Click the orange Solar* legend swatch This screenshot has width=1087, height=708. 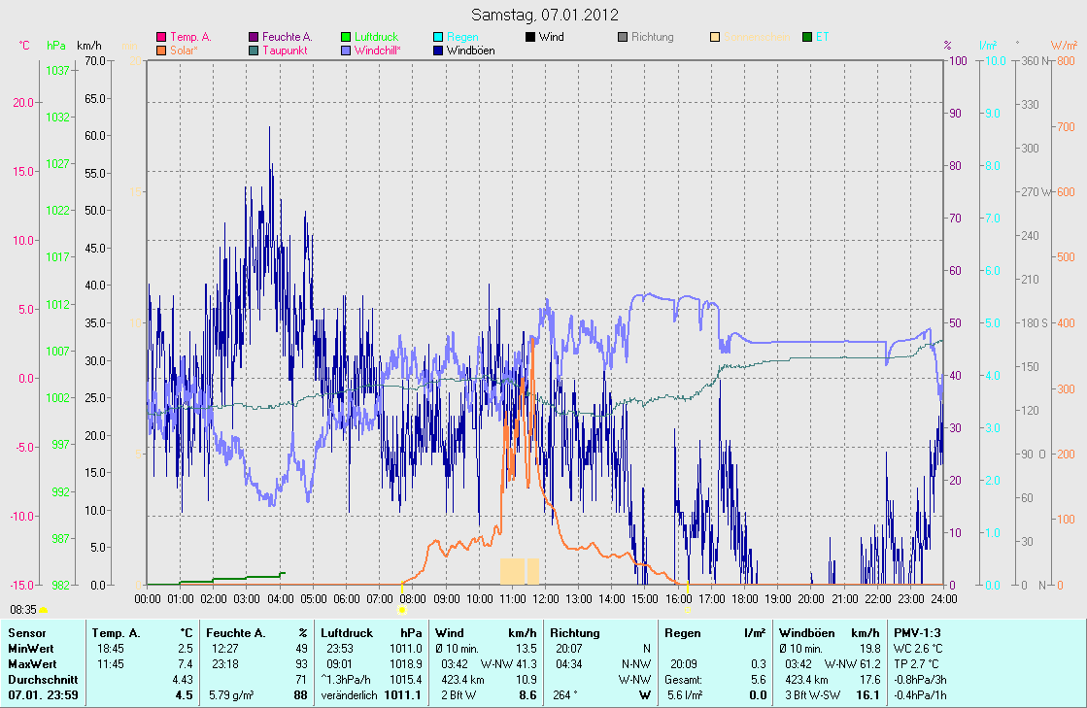[161, 51]
